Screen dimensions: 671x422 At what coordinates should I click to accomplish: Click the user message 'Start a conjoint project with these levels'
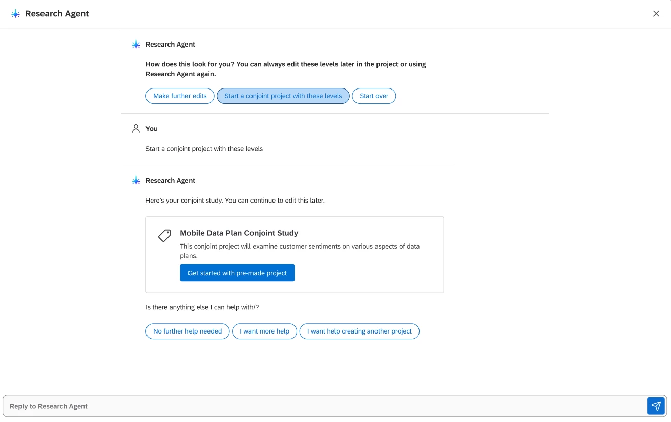tap(204, 149)
